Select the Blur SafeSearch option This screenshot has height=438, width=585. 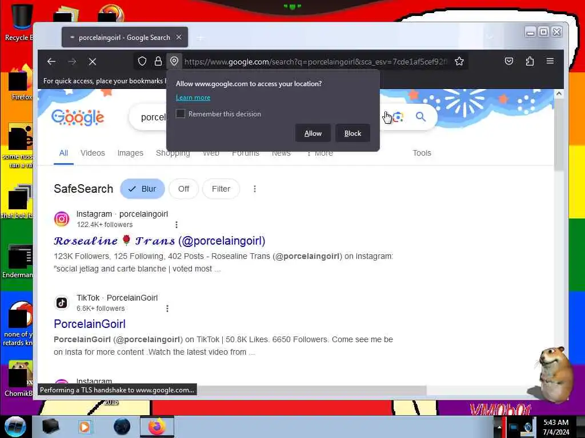point(142,189)
